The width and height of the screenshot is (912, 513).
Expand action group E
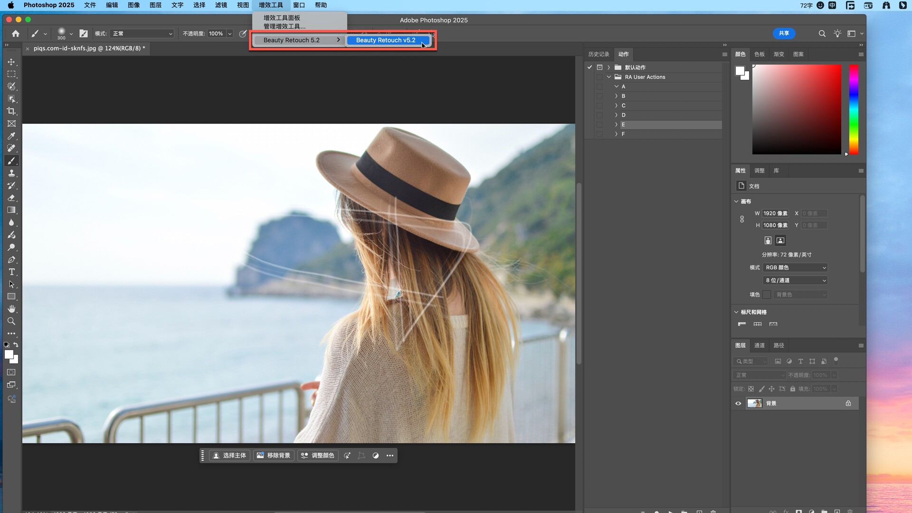click(x=617, y=124)
